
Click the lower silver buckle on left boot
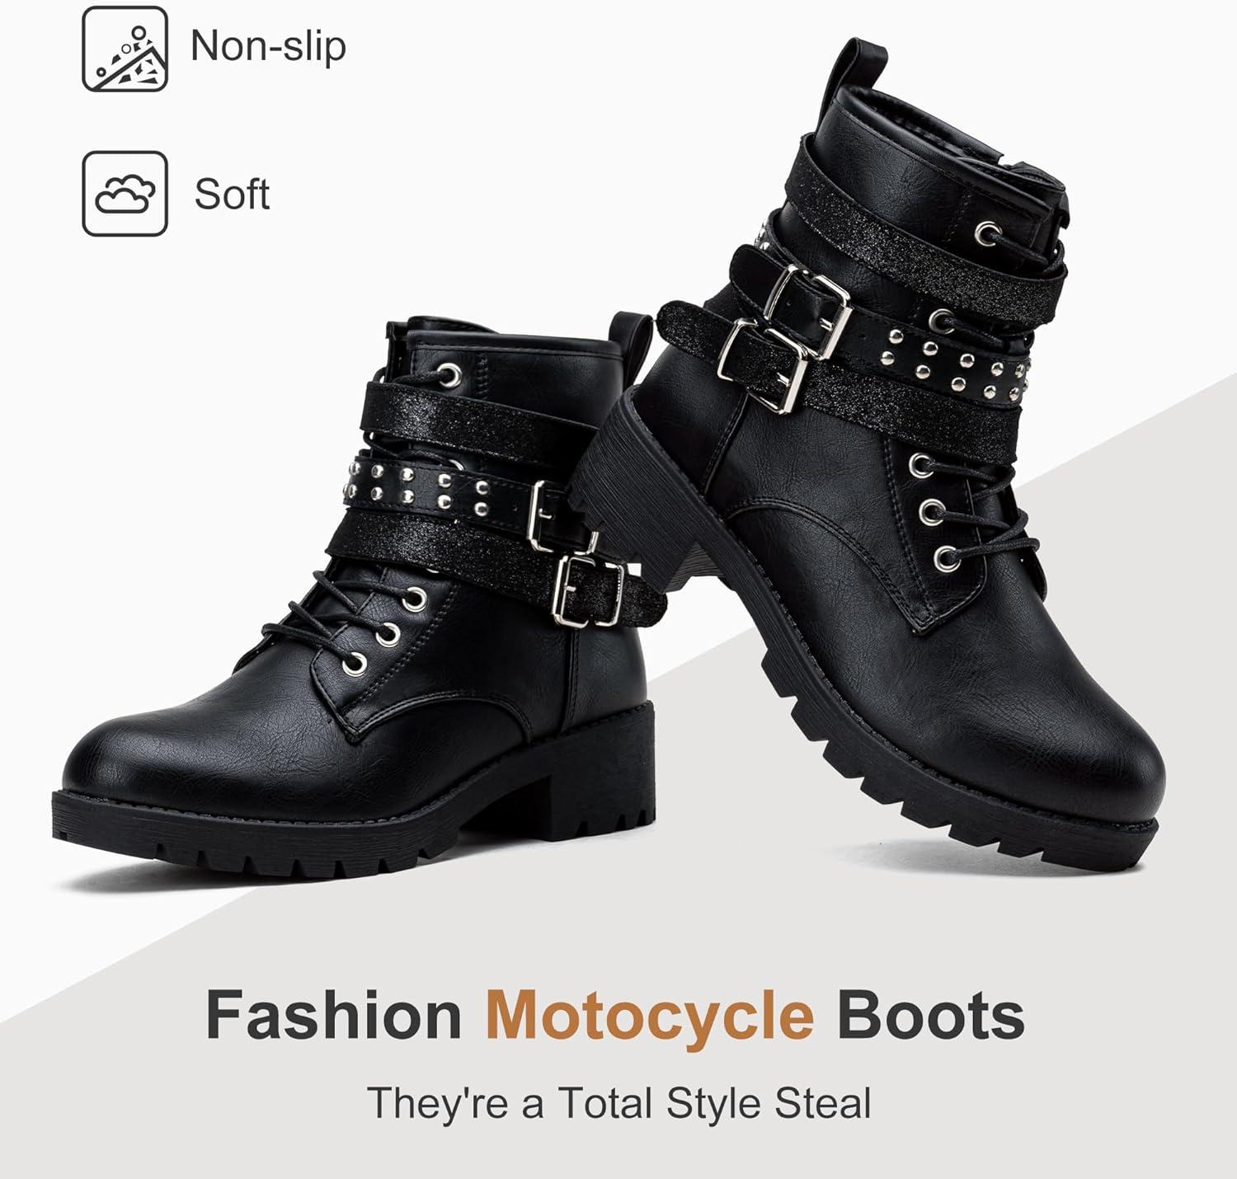(590, 591)
